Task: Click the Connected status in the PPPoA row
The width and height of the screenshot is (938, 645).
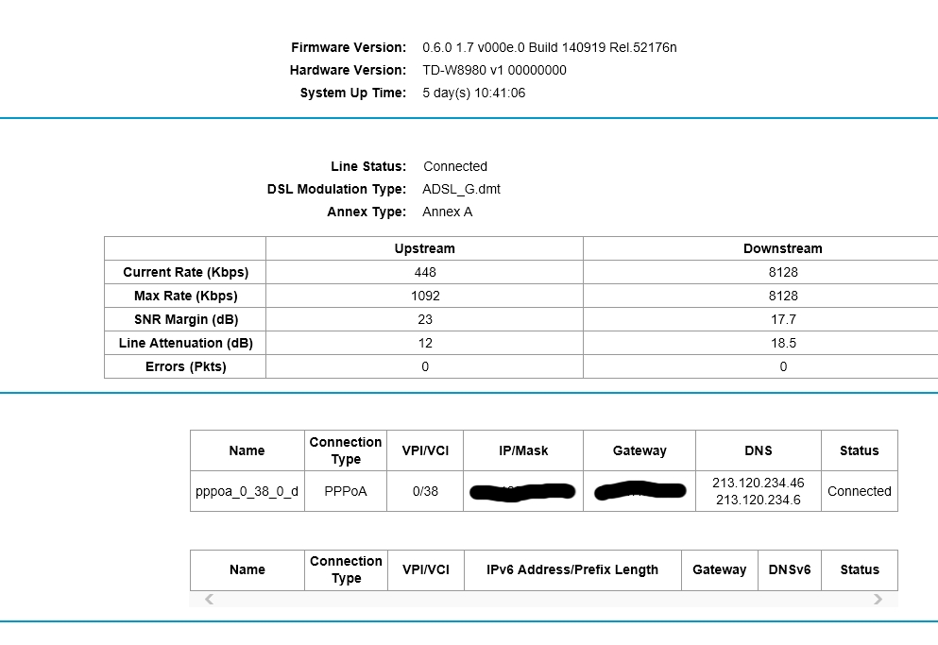Action: point(859,491)
